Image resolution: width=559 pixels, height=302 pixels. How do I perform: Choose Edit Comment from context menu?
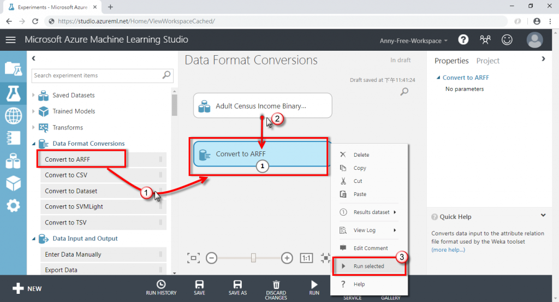coord(370,248)
